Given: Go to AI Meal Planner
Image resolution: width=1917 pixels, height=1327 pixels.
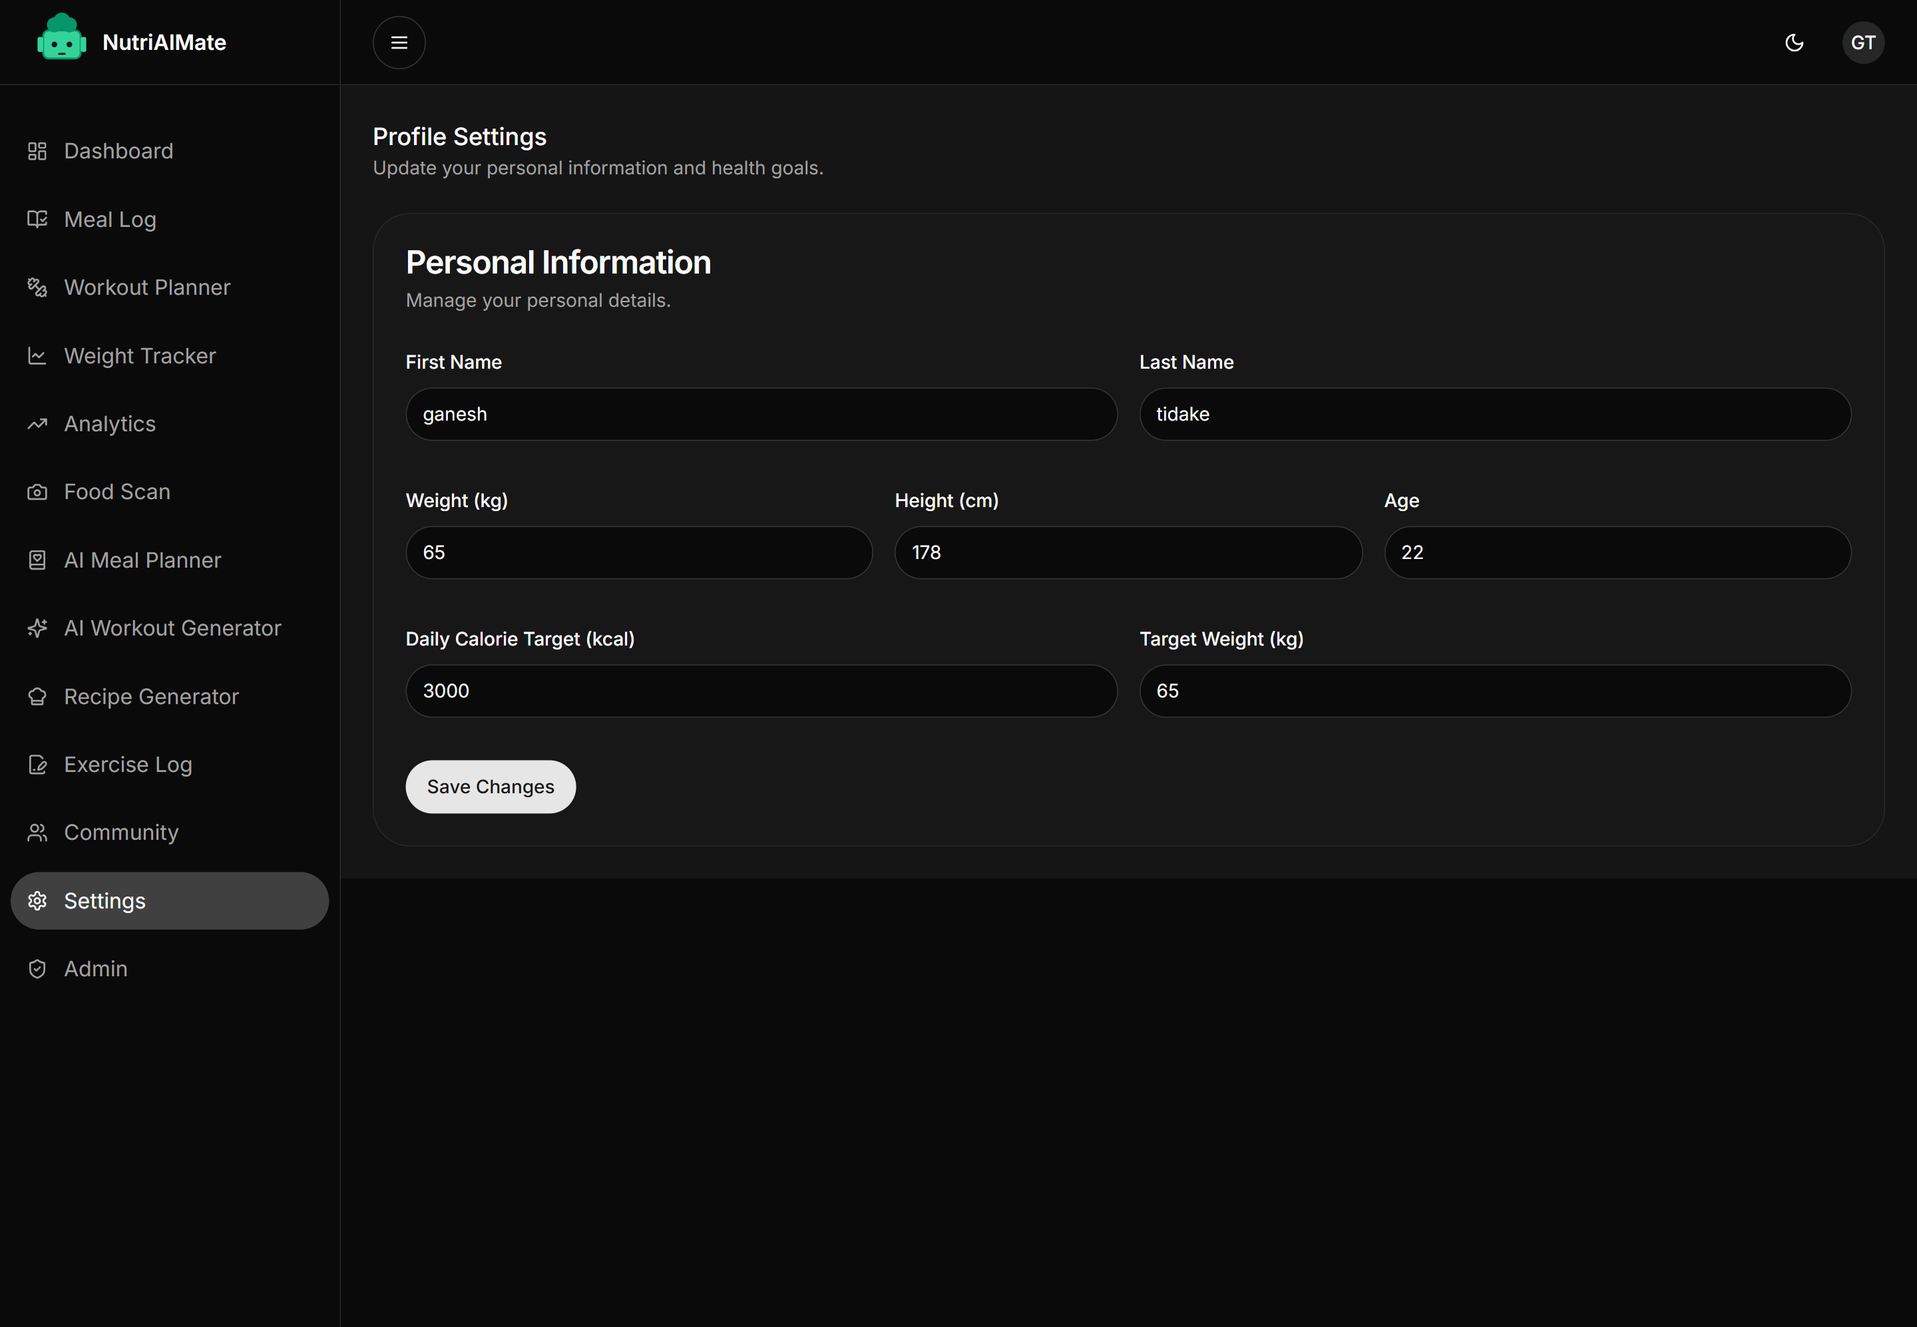Looking at the screenshot, I should [x=142, y=560].
